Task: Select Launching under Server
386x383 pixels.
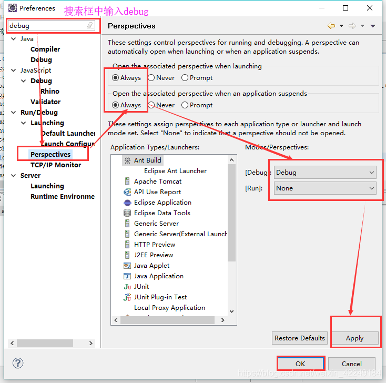Action: 47,186
